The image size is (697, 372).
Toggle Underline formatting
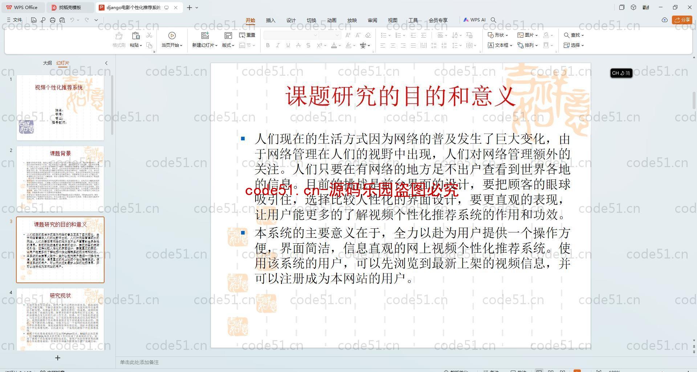pos(288,45)
